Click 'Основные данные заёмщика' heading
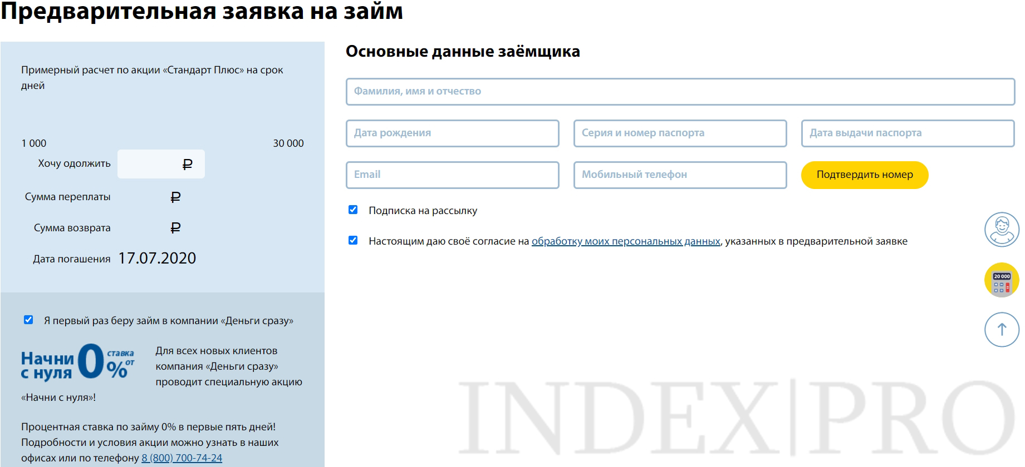Image resolution: width=1025 pixels, height=467 pixels. tap(463, 51)
